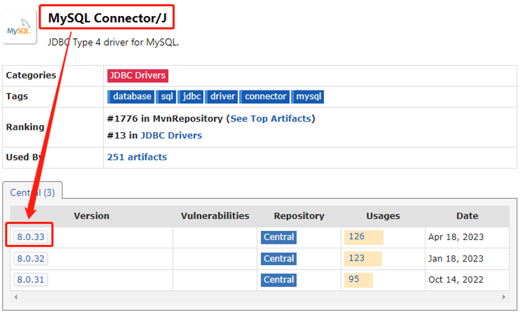The width and height of the screenshot is (521, 314).
Task: Click the MySQL logo icon
Action: pos(19,27)
